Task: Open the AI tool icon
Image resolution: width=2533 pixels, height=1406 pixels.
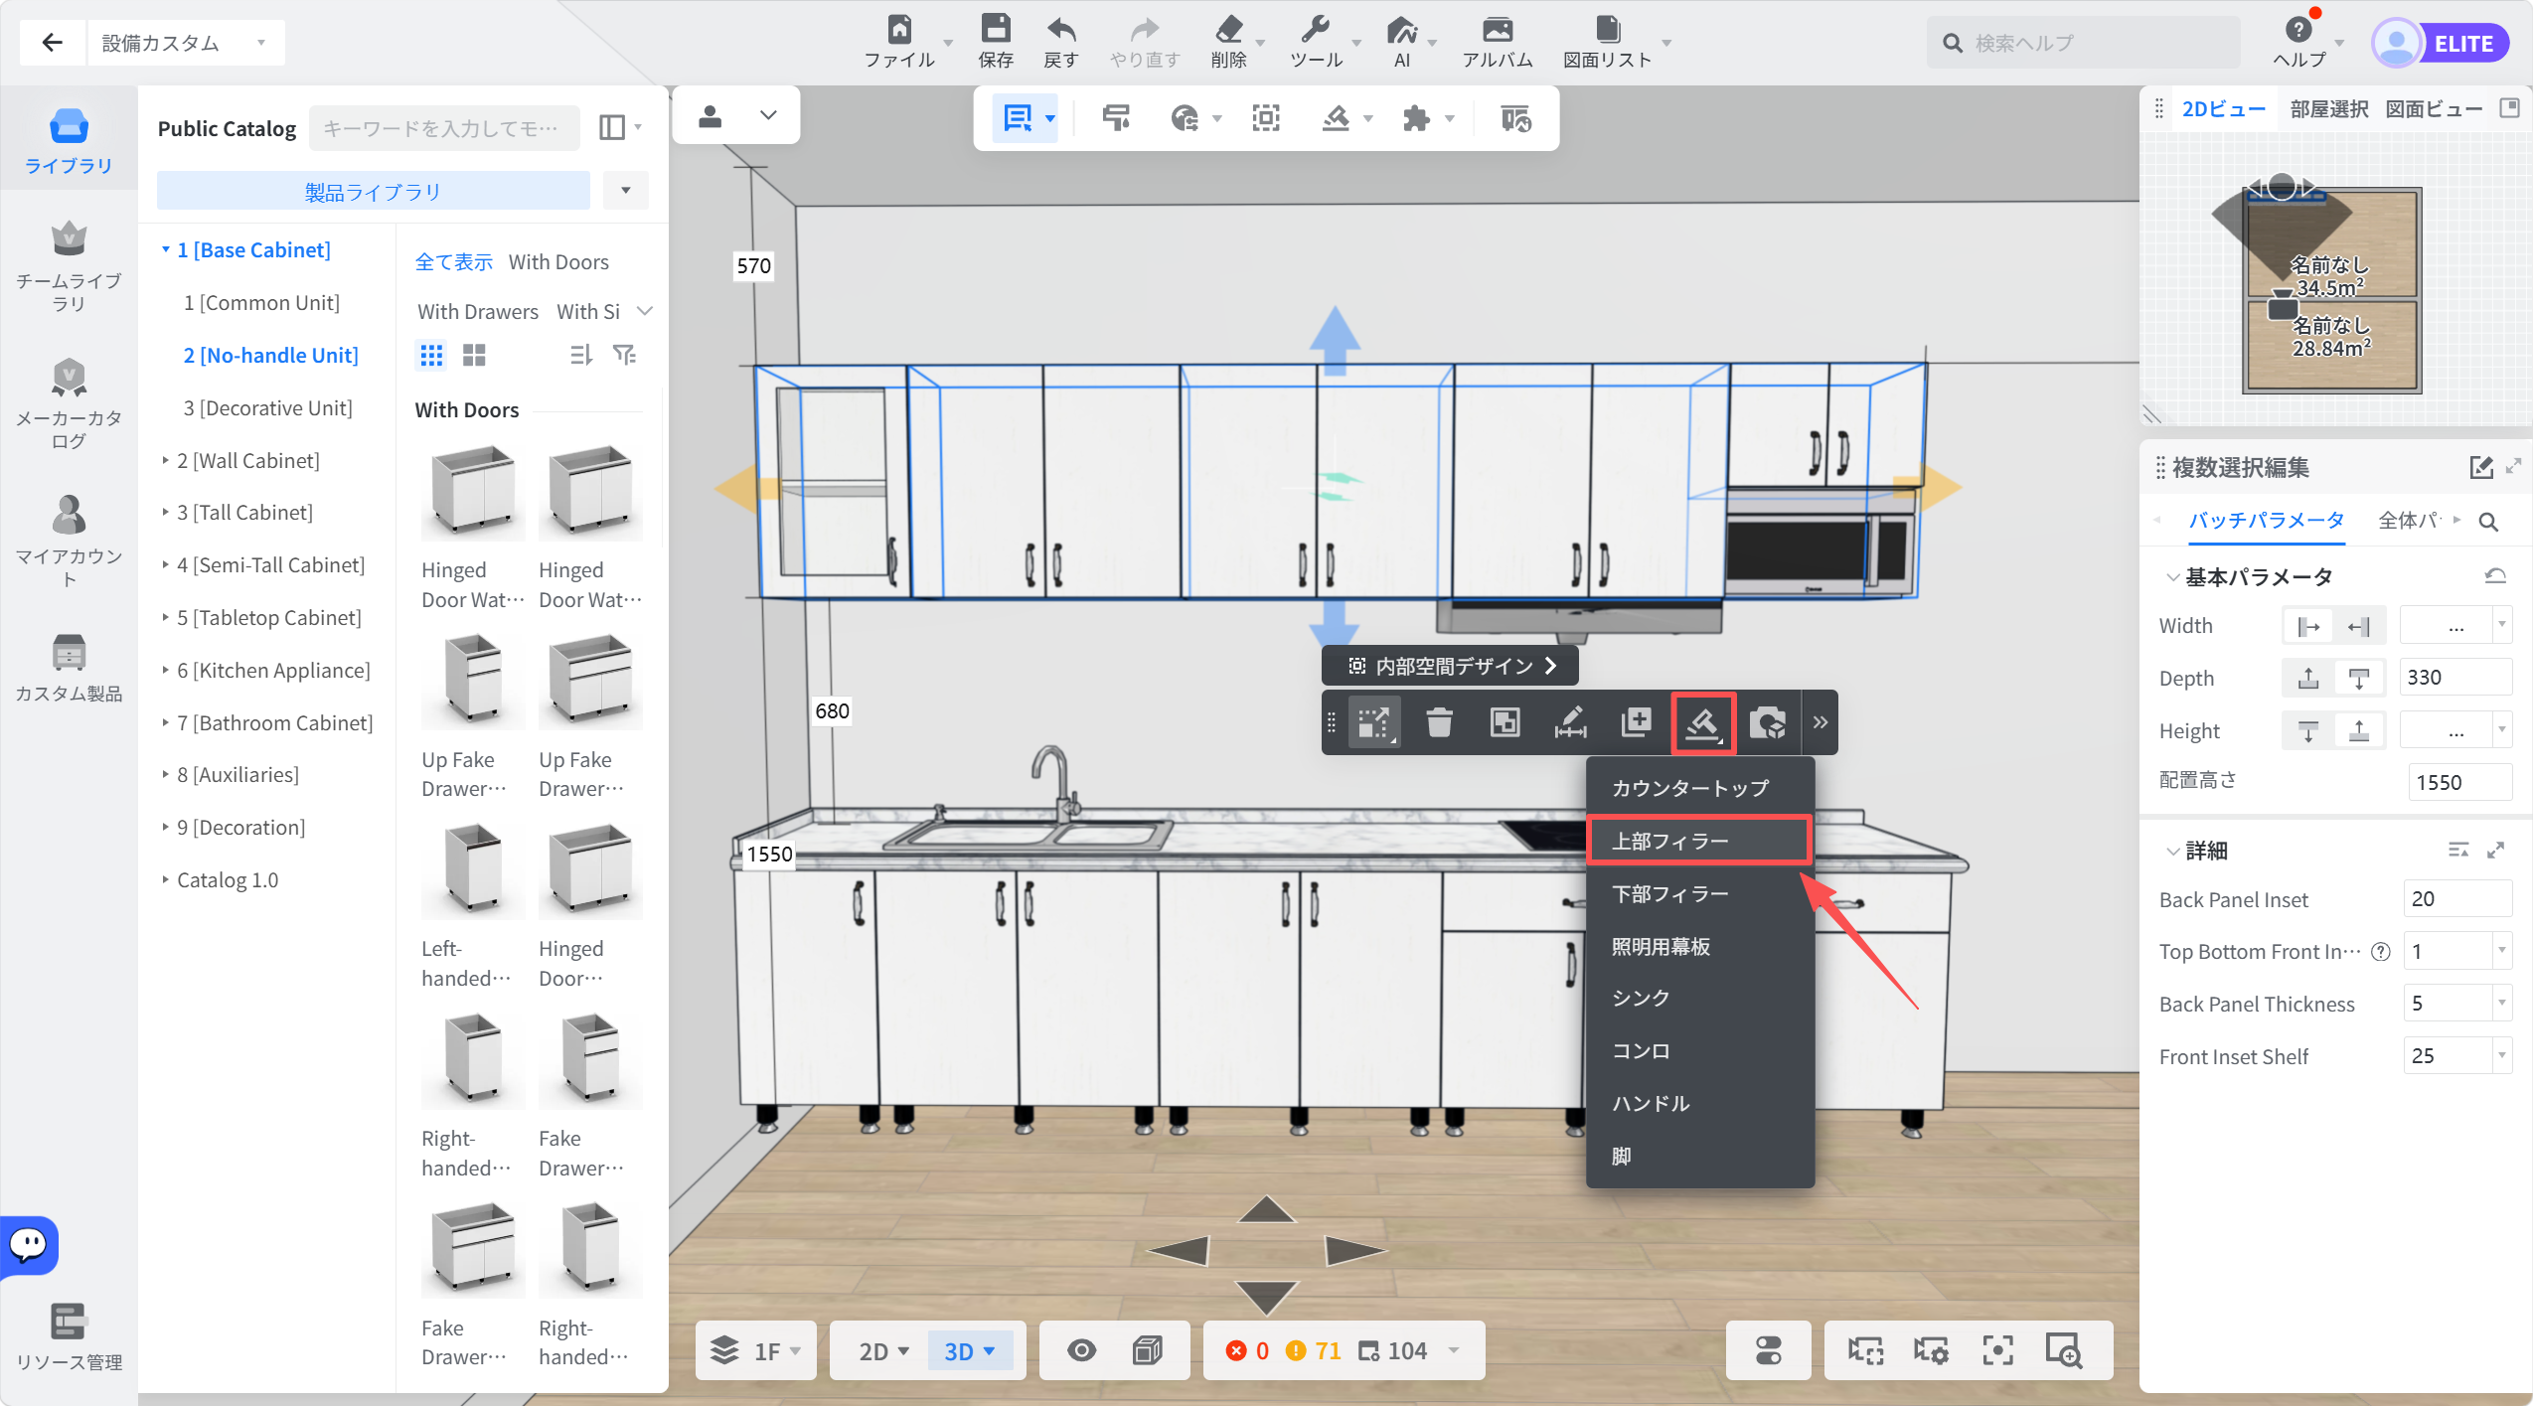Action: 1401,30
